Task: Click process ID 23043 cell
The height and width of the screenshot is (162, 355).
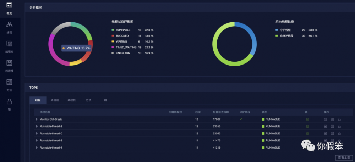Action: coord(217,133)
